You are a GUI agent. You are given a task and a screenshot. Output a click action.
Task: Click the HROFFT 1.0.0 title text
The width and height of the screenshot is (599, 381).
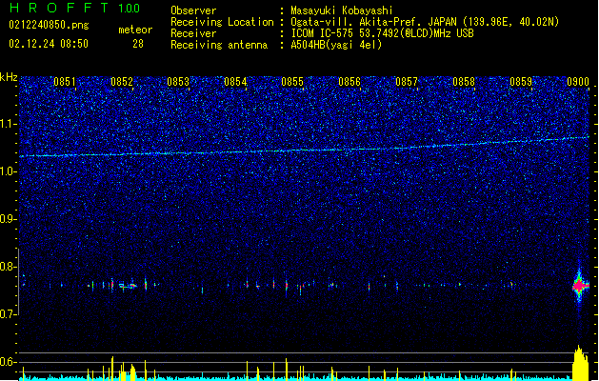coord(74,8)
